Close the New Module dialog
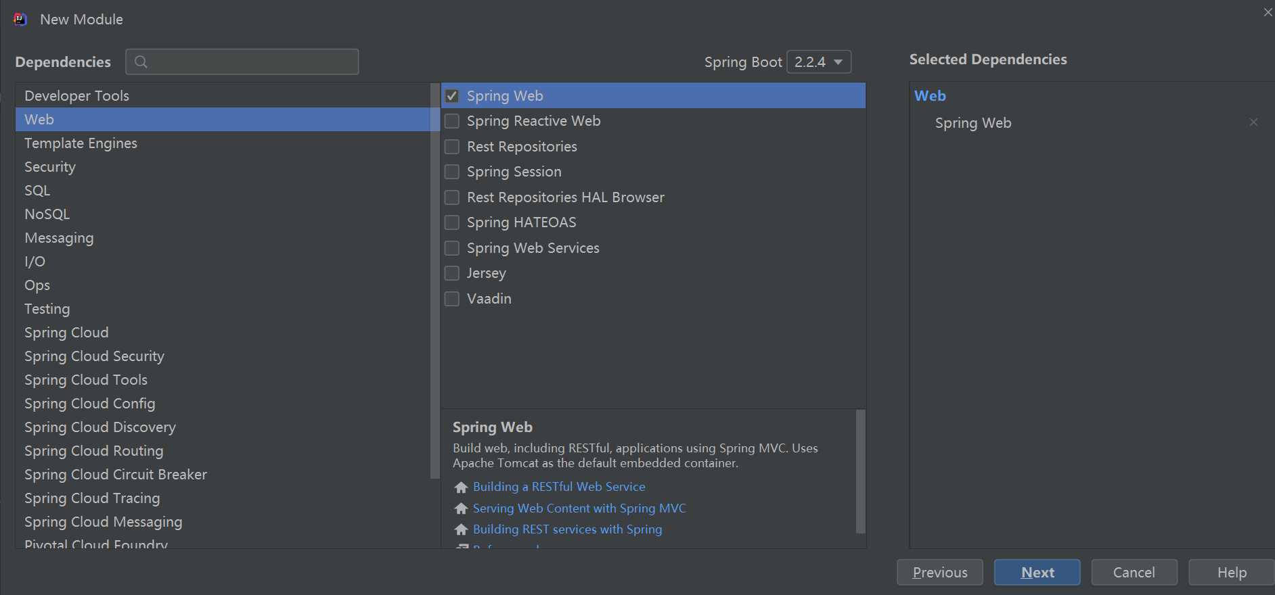The height and width of the screenshot is (595, 1275). click(x=1268, y=12)
